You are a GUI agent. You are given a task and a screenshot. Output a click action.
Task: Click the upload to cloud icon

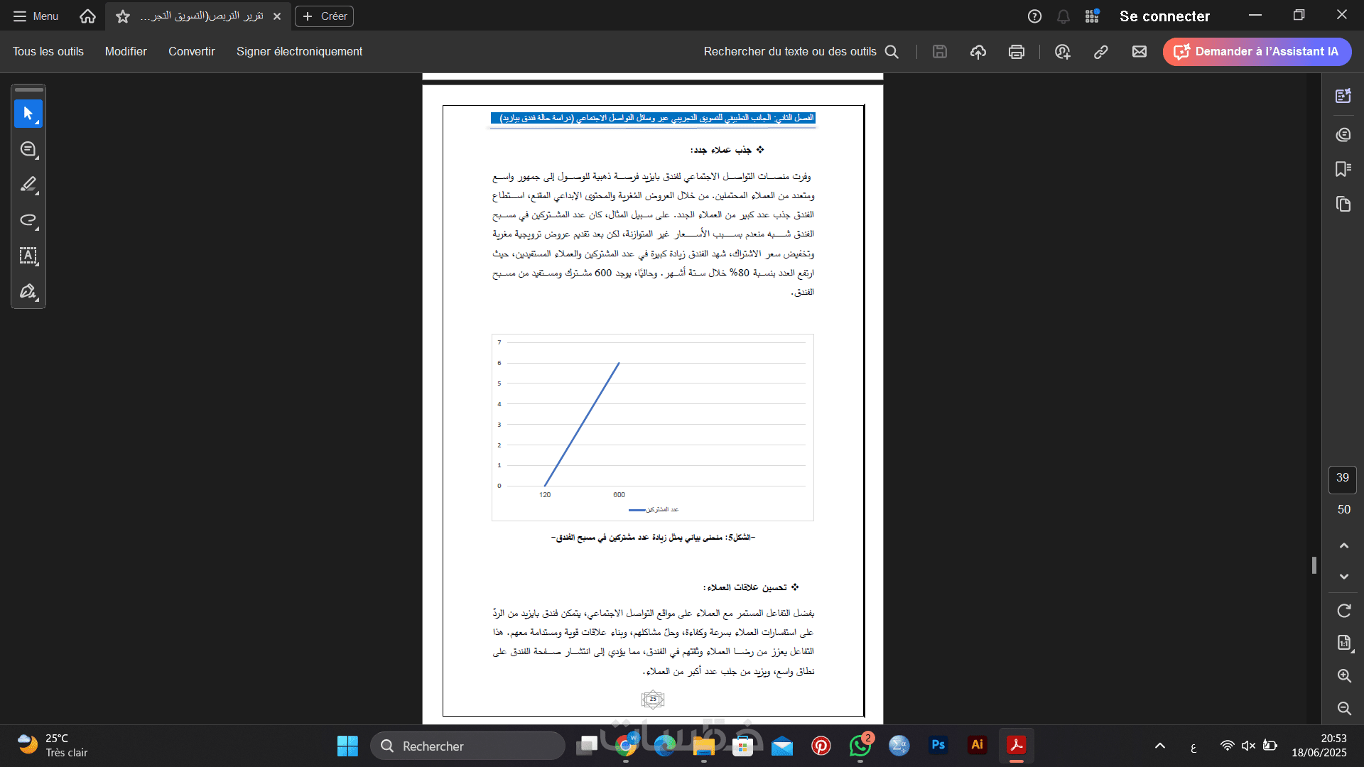tap(978, 51)
